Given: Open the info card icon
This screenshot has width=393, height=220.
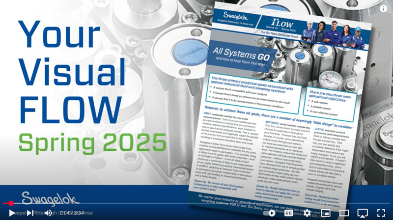Looking at the screenshot, I should coord(383,8).
